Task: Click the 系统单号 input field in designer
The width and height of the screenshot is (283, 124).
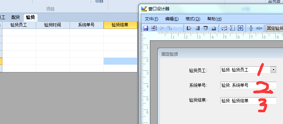Action: coord(248,85)
